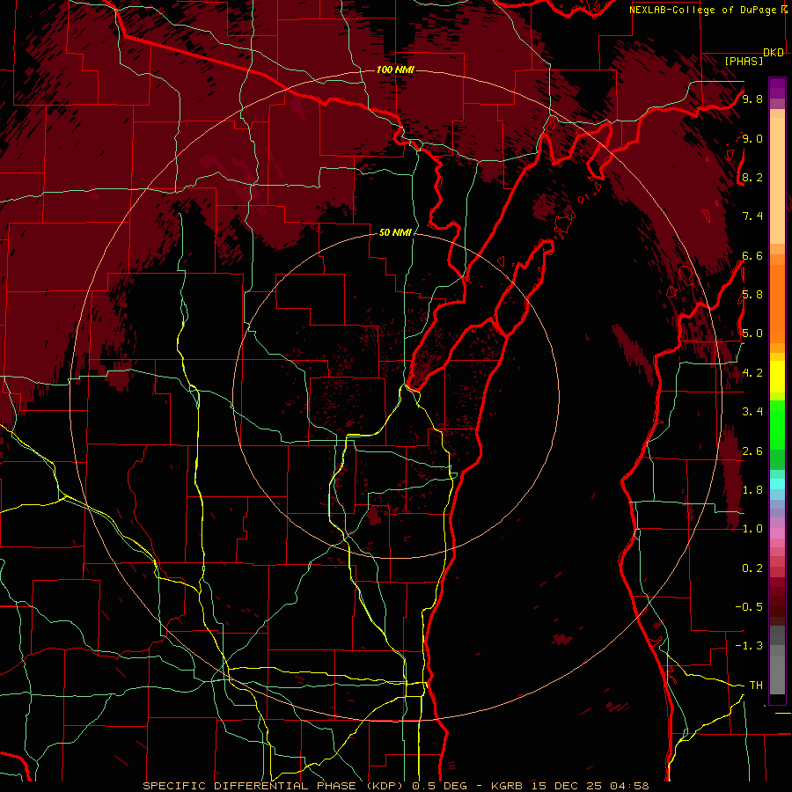Click the -1.3 legend value
The width and height of the screenshot is (792, 792).
coord(749,646)
